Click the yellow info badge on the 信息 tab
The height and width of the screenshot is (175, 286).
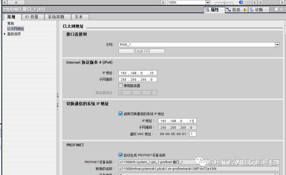[x=245, y=10]
